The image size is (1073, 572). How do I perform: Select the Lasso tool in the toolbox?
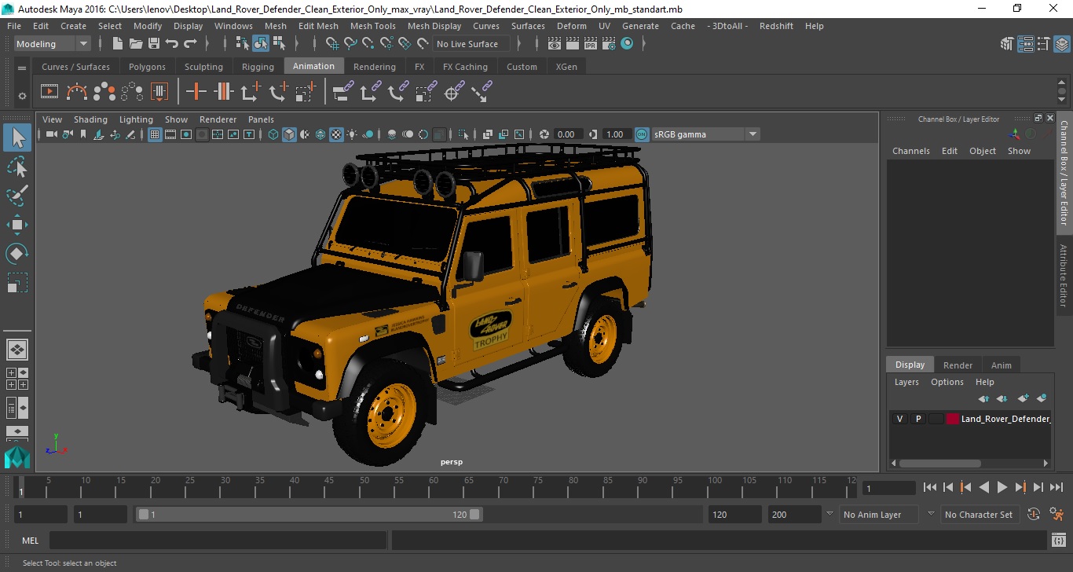[17, 167]
